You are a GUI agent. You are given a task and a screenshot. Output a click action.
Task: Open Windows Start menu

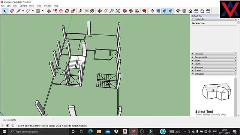(4, 132)
